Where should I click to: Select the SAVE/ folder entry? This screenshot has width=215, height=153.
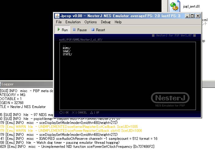[67, 51]
